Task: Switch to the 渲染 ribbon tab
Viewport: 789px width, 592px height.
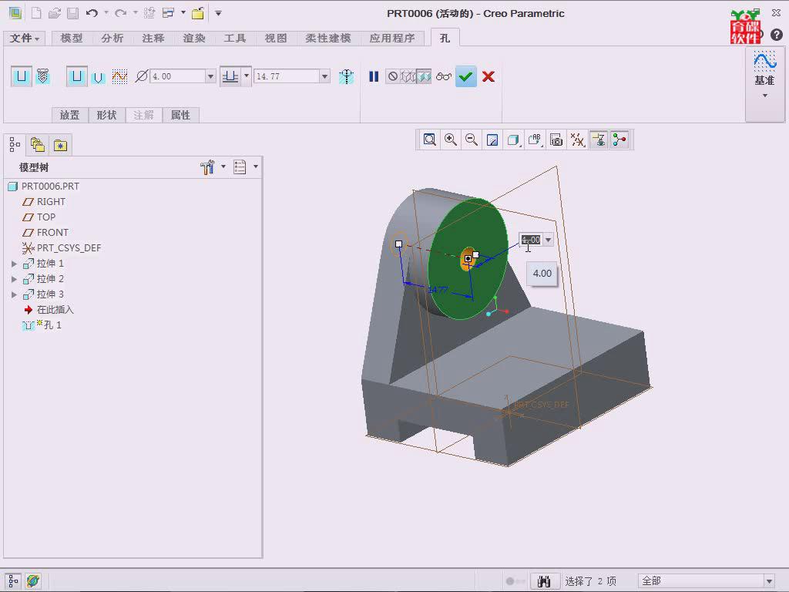Action: [194, 39]
